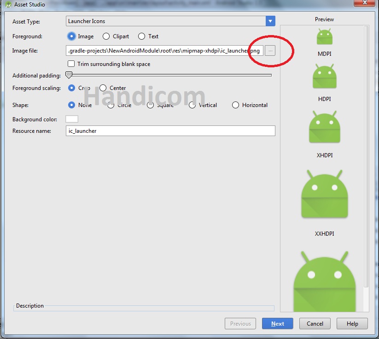The image size is (379, 339).
Task: Close the Asset Studio window
Action: 365,3
